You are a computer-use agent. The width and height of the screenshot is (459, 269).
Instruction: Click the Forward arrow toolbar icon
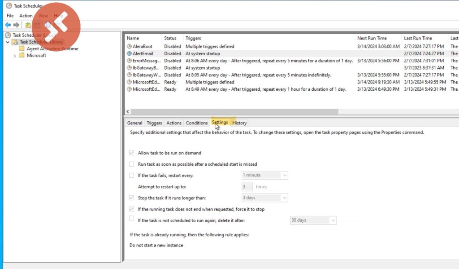pyautogui.click(x=17, y=25)
